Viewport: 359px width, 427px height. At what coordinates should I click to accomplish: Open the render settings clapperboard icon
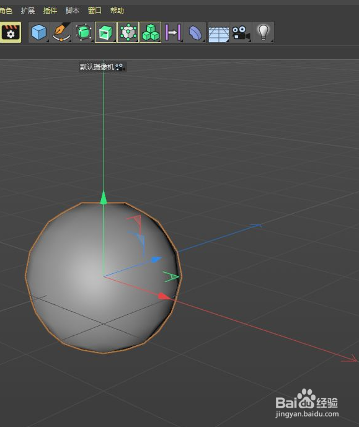point(11,32)
